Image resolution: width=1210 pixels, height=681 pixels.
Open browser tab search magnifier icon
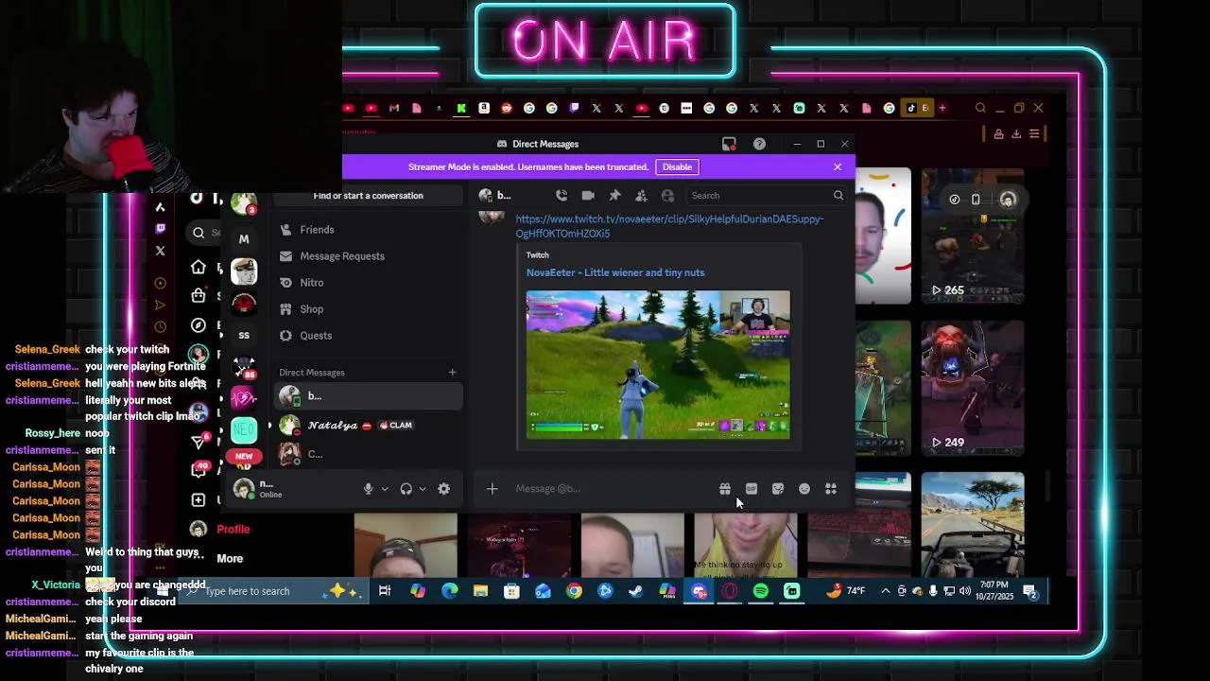tap(980, 108)
